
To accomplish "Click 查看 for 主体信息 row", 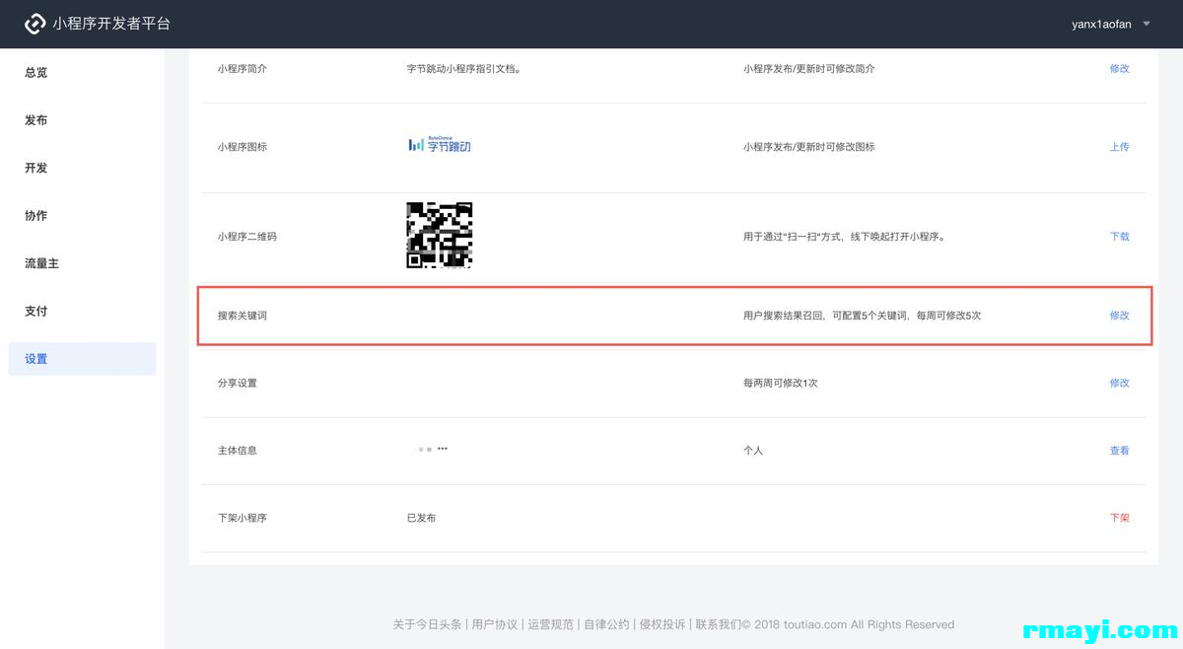I will pyautogui.click(x=1119, y=451).
